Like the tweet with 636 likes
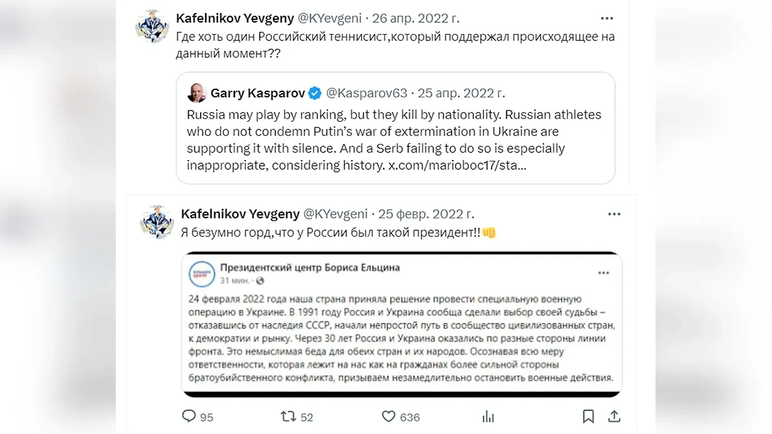This screenshot has width=772, height=434. click(389, 417)
